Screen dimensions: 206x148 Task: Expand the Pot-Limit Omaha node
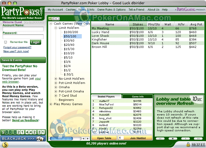coord(56,91)
